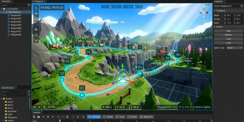244x122 pixels.
Task: Activate the Translate mode toggle
Action: (x=94, y=117)
